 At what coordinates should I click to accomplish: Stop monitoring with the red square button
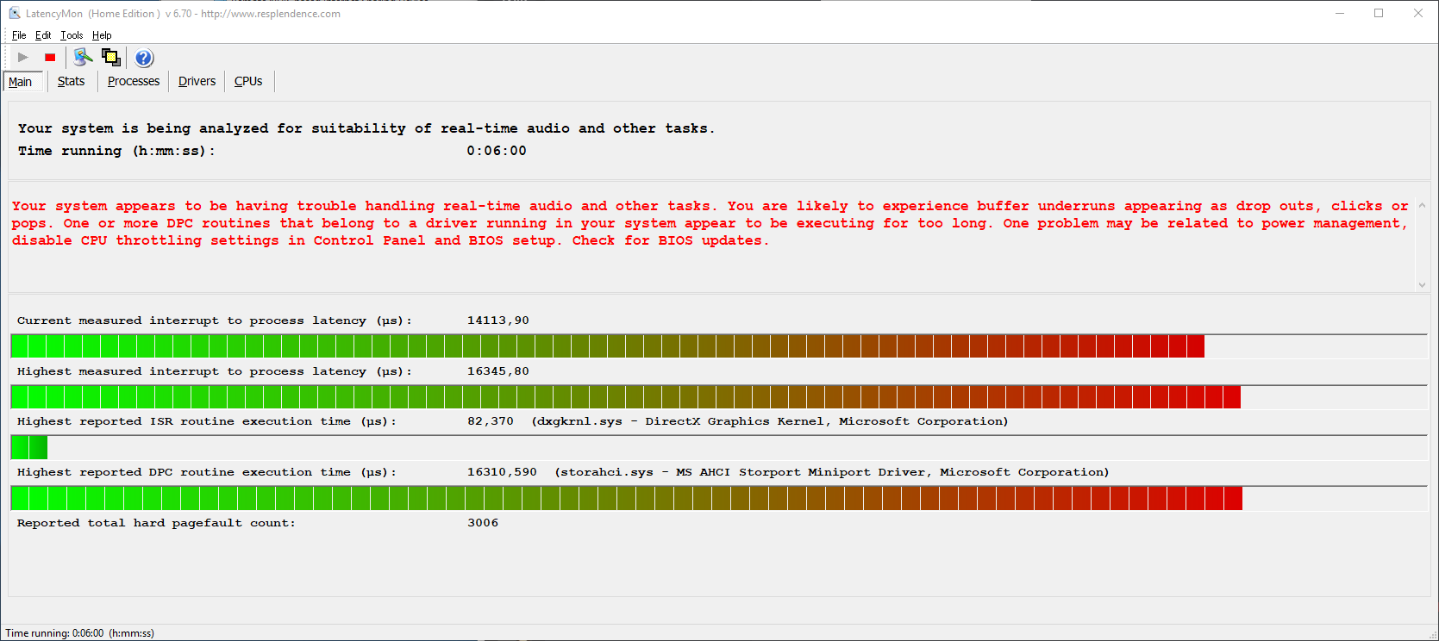[50, 58]
